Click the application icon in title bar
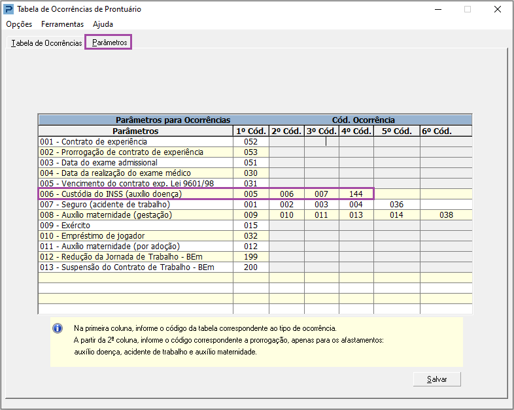 point(9,9)
